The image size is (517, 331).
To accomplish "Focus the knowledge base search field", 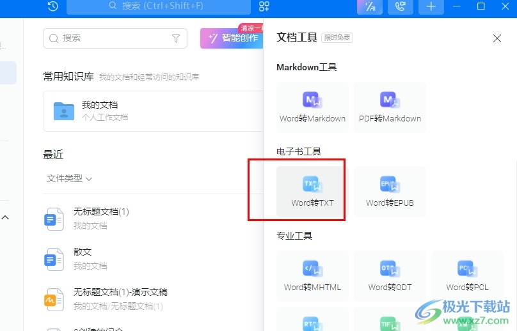I will (x=115, y=38).
